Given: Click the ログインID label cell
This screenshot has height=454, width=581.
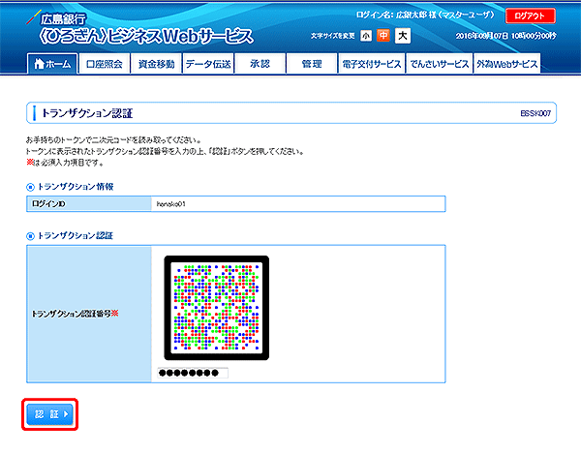Looking at the screenshot, I should tap(89, 204).
